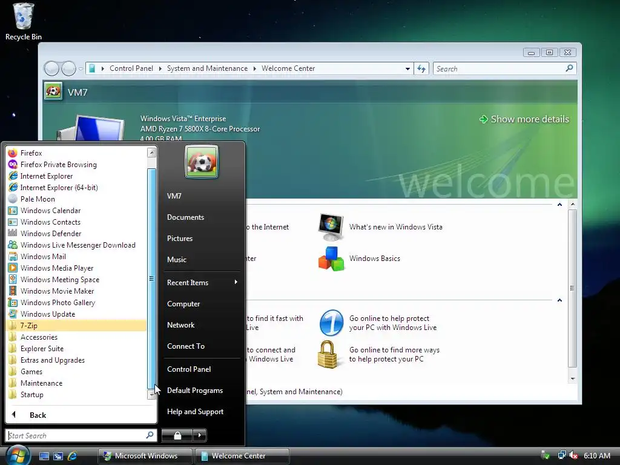The image size is (620, 465).
Task: Click the padlock protect your PC icon
Action: pos(328,354)
